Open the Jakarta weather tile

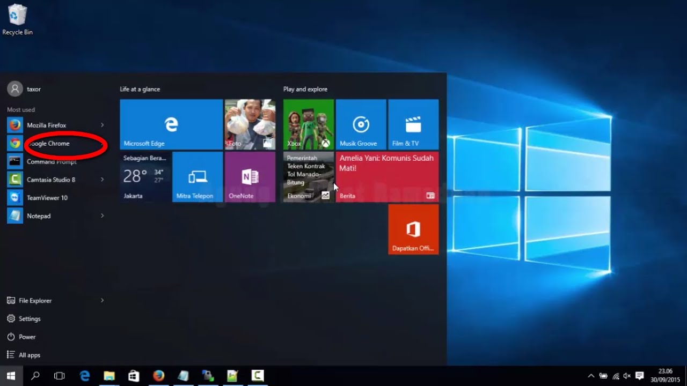145,177
